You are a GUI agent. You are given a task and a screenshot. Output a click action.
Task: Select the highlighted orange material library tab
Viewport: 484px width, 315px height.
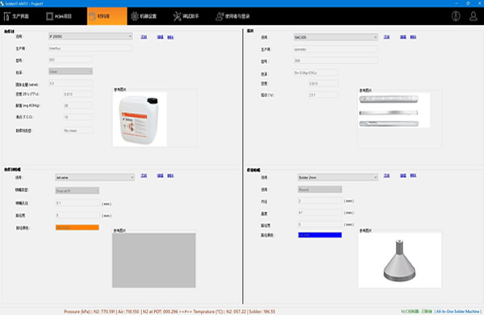pyautogui.click(x=106, y=16)
